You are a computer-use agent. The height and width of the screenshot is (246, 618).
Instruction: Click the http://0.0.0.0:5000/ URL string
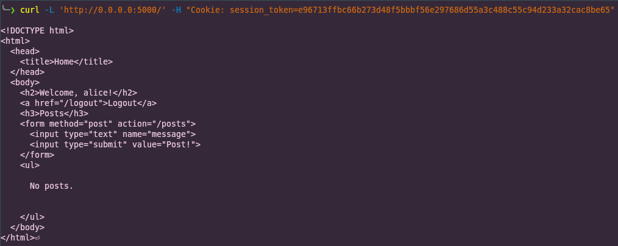click(x=113, y=10)
